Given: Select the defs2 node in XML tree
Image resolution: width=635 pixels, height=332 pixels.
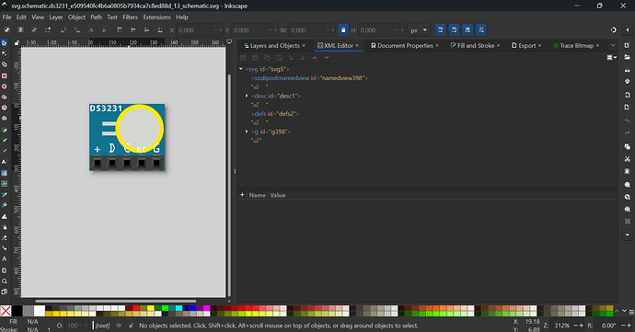Looking at the screenshot, I should [275, 114].
